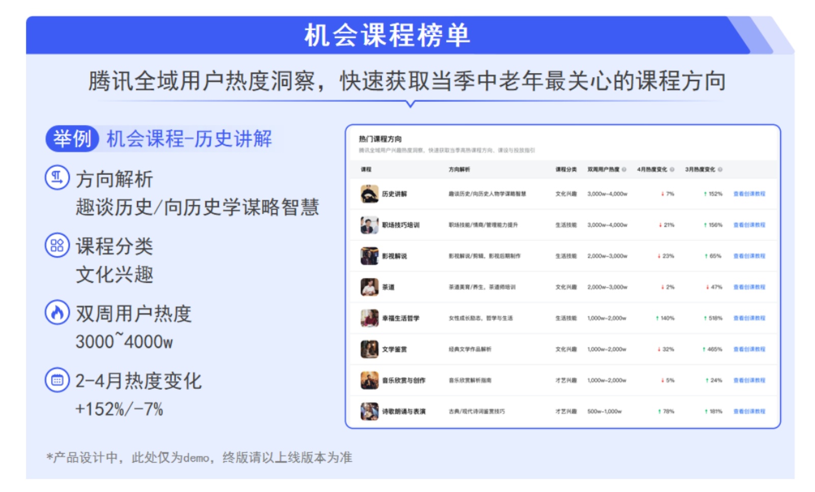This screenshot has height=492, width=815.
Task: Click the table's 双周用户热度 column header
Action: (x=604, y=169)
